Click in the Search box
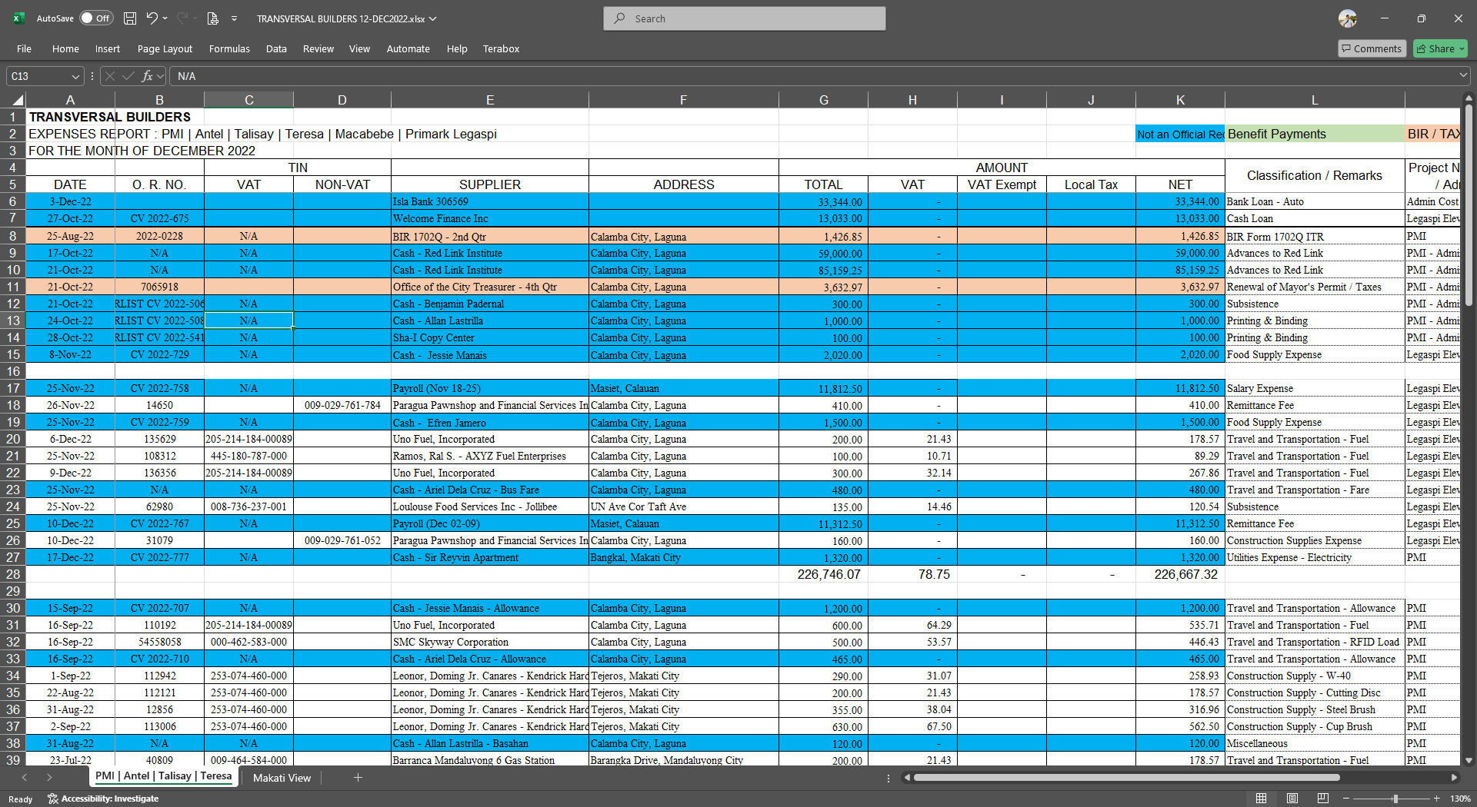This screenshot has height=807, width=1477. pos(744,18)
